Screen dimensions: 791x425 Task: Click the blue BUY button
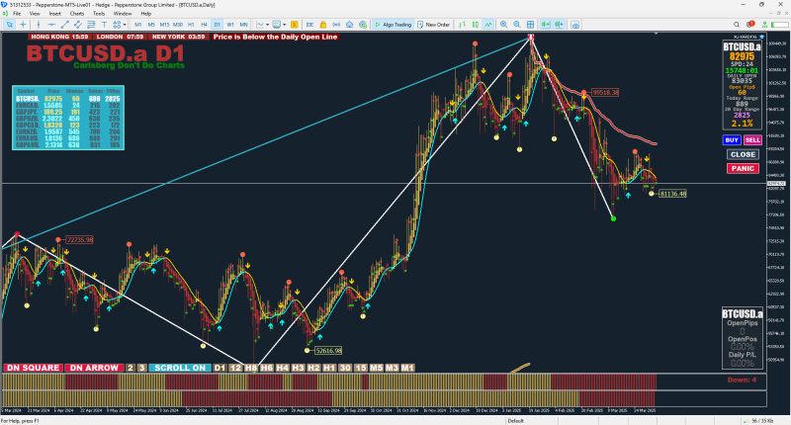click(x=732, y=140)
